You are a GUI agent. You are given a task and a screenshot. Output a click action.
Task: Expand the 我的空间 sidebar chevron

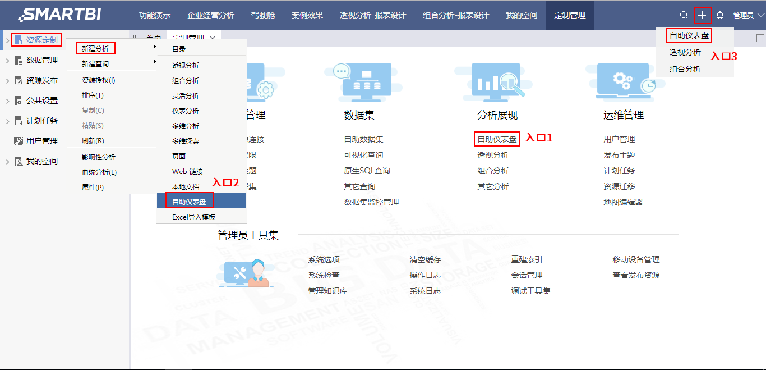pyautogui.click(x=7, y=161)
